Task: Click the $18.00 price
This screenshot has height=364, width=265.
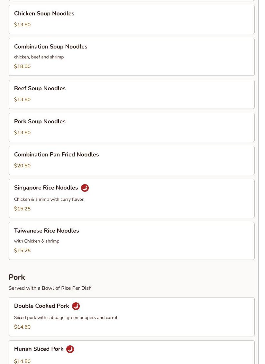Action: [22, 67]
